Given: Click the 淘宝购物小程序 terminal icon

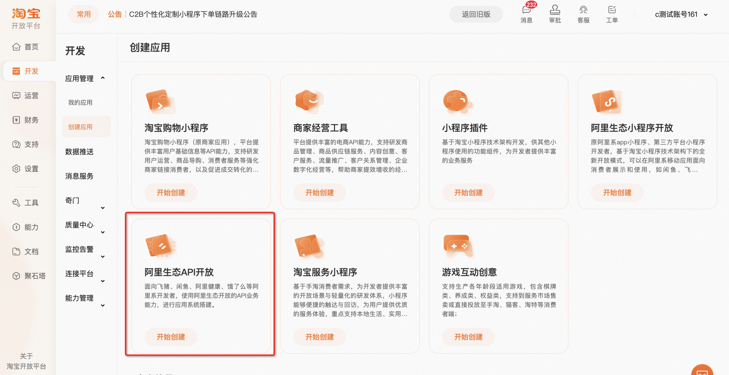Looking at the screenshot, I should click(160, 102).
